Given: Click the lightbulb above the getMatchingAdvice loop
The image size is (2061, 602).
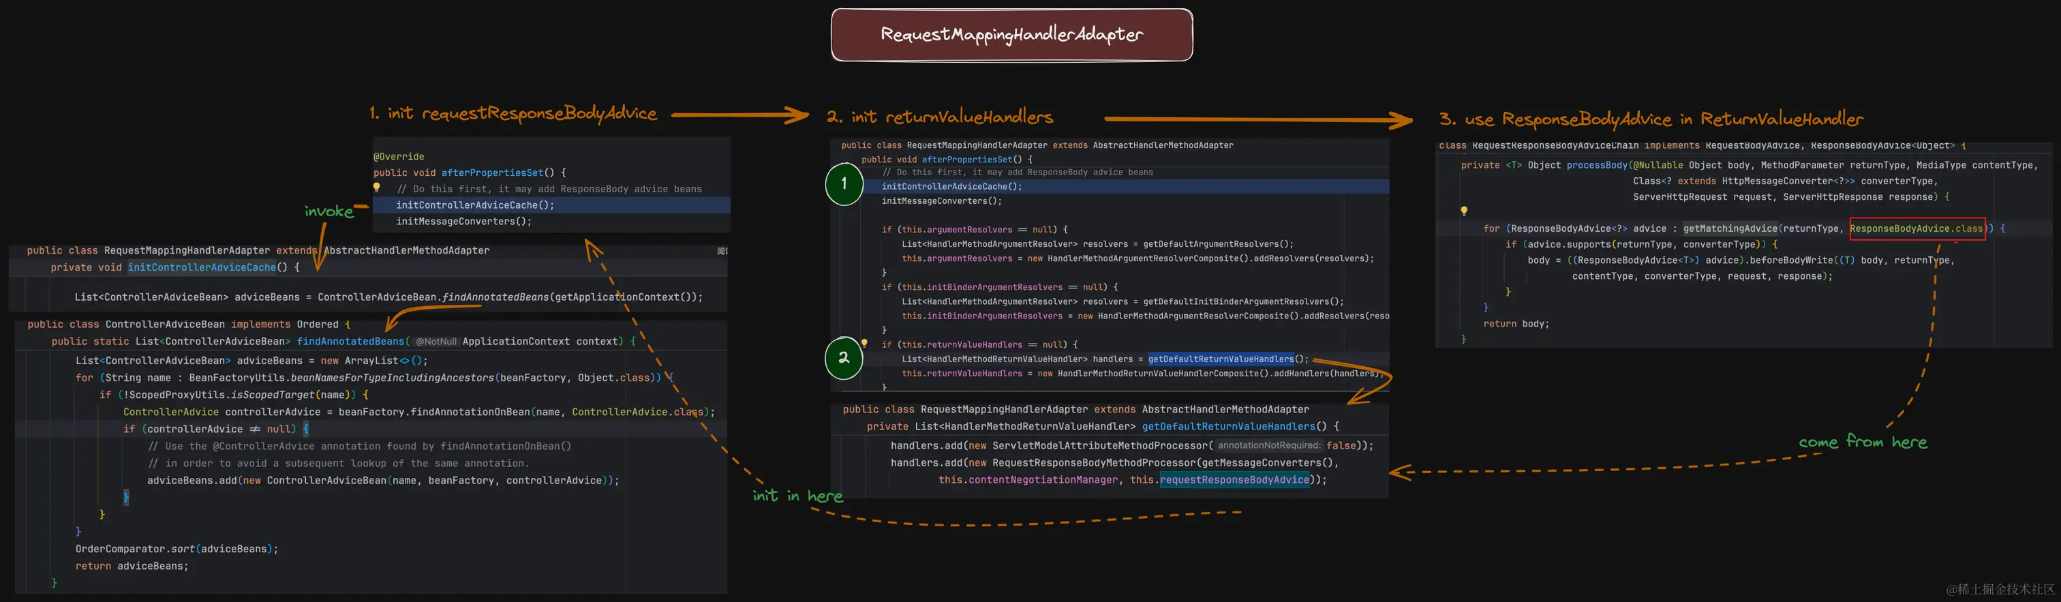Looking at the screenshot, I should pos(1464,211).
